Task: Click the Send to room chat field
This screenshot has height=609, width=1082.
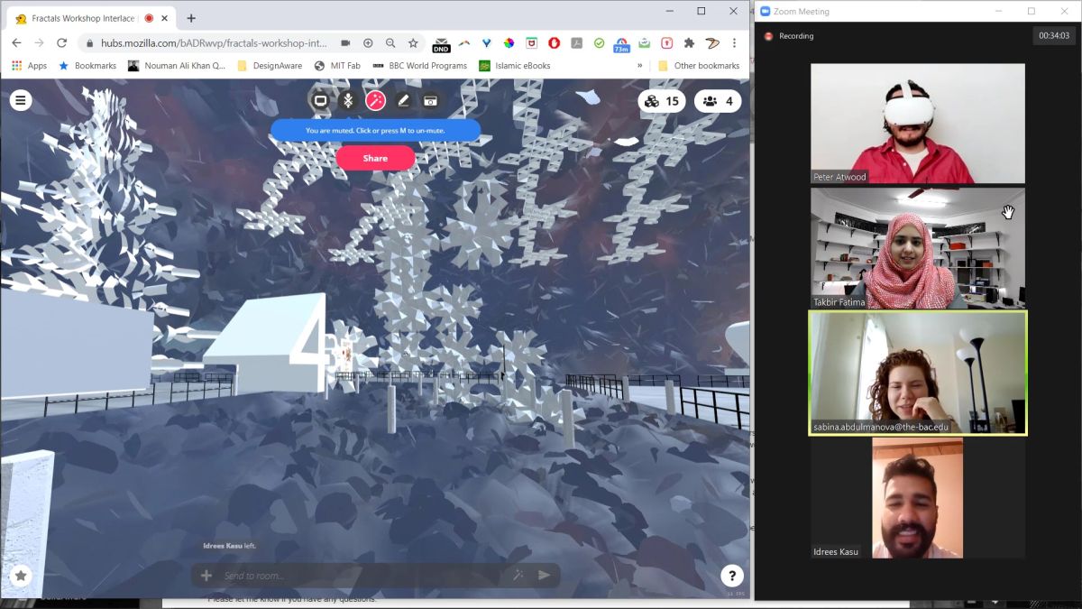Action: 361,576
